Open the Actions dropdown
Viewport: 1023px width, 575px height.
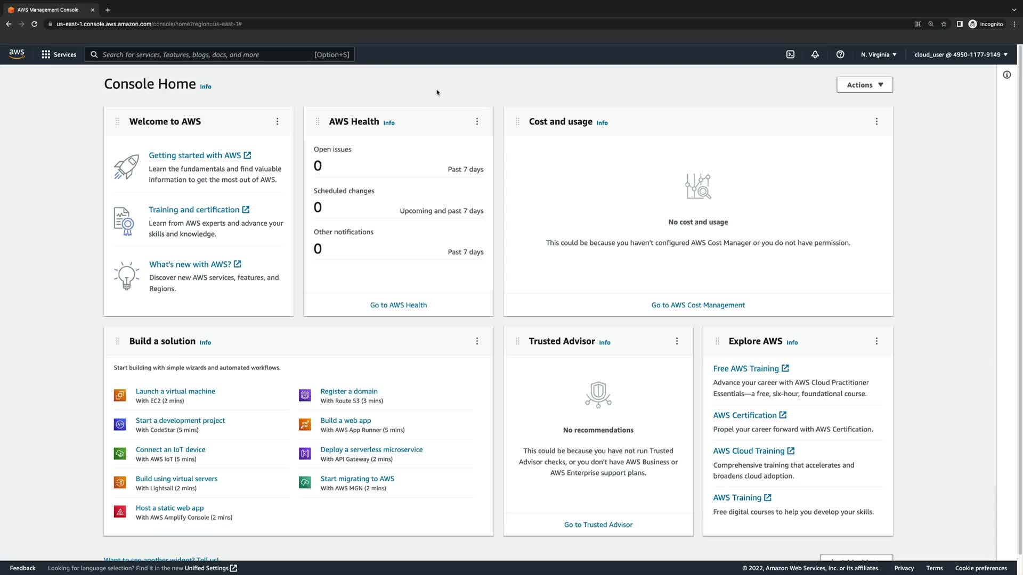coord(864,85)
